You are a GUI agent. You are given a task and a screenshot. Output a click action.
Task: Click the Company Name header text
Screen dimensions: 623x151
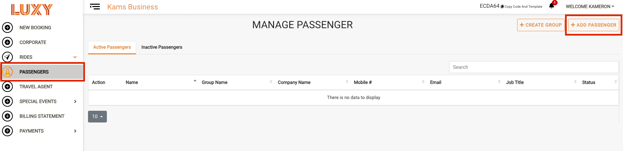[294, 83]
